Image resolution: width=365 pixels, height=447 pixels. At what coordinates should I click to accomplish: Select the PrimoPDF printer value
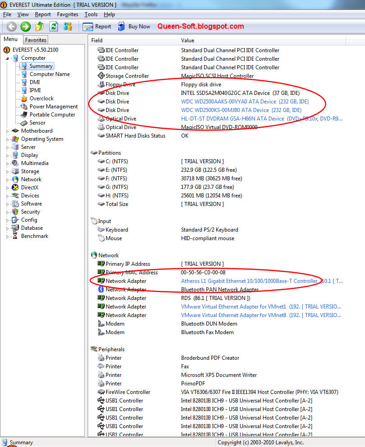[193, 384]
